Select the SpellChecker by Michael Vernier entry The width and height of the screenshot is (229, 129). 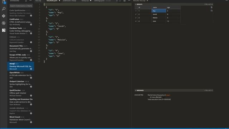(x=21, y=93)
